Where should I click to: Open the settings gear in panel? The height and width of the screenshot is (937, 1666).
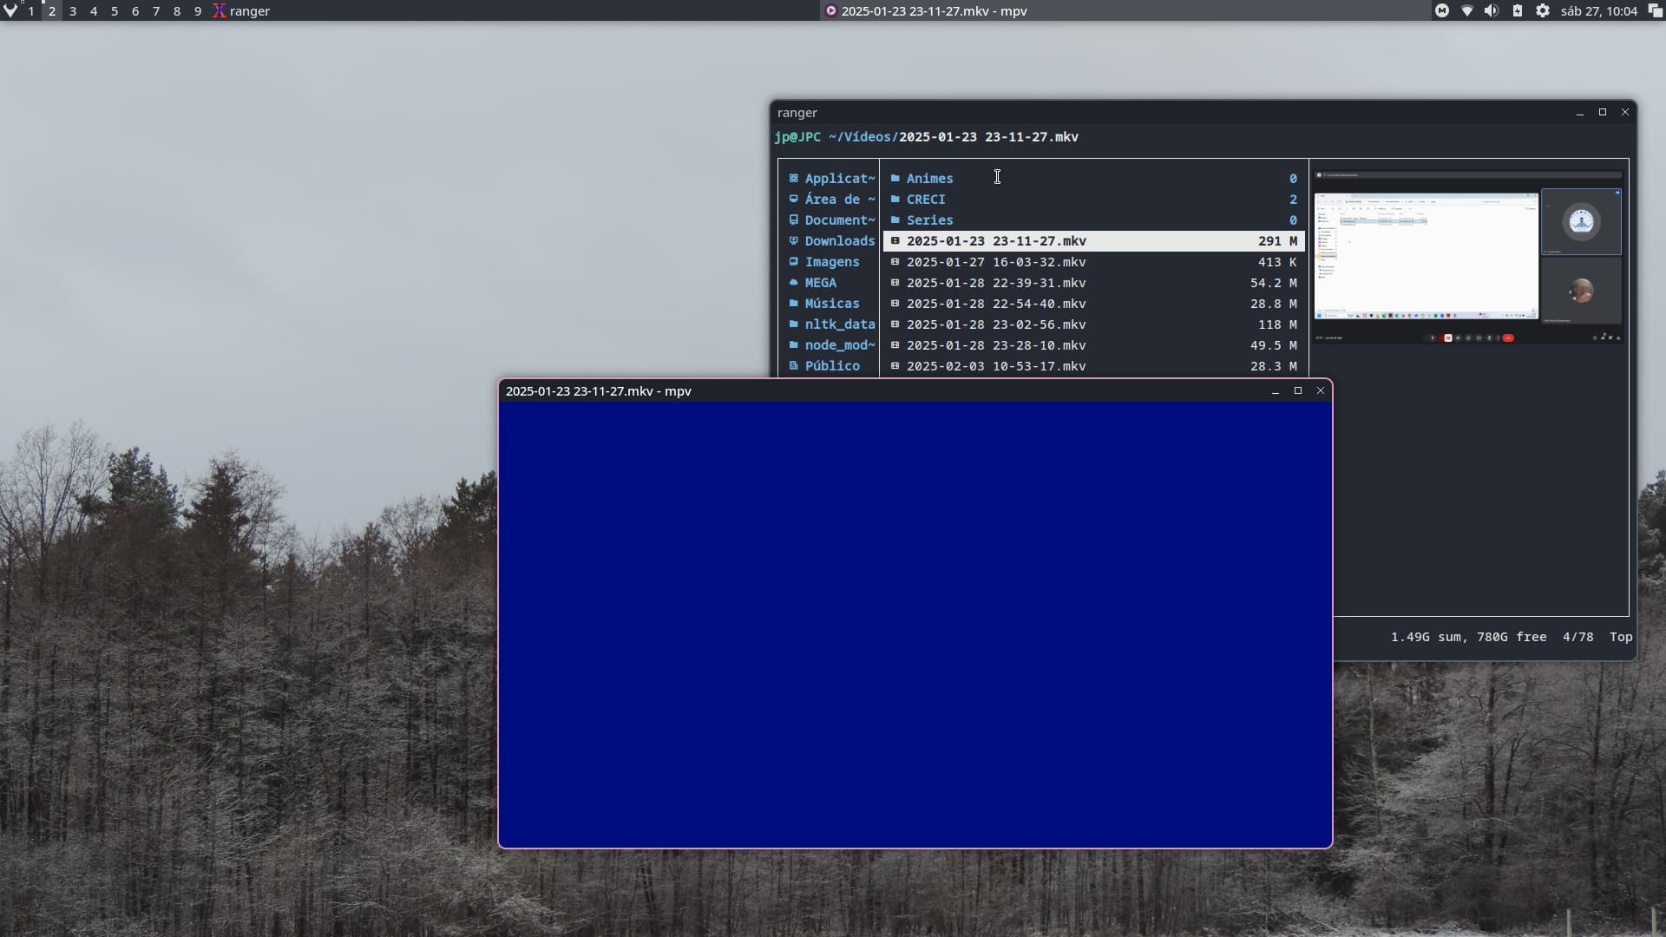coord(1542,11)
